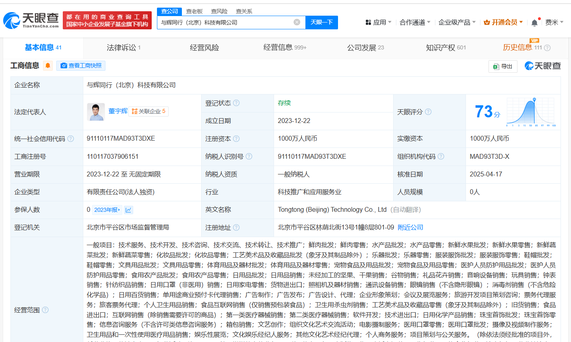Expand 企业级产品 dropdown menu
The width and height of the screenshot is (571, 342).
click(x=457, y=23)
